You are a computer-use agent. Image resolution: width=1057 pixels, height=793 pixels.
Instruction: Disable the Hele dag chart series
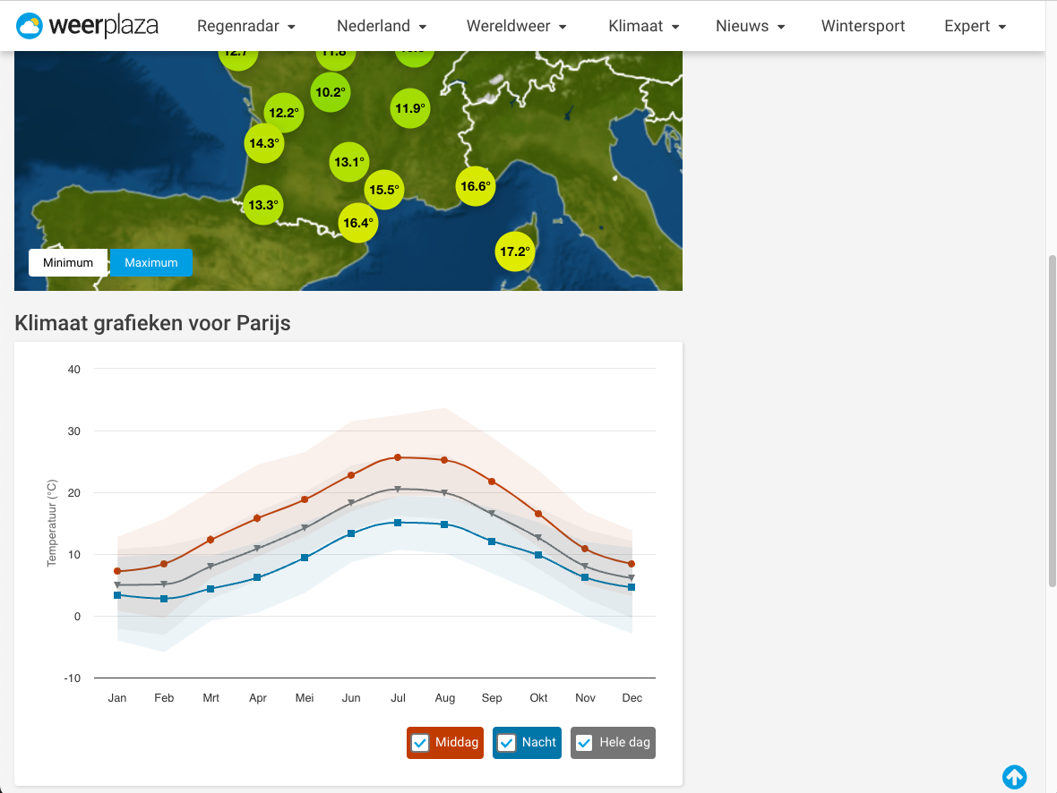(584, 743)
